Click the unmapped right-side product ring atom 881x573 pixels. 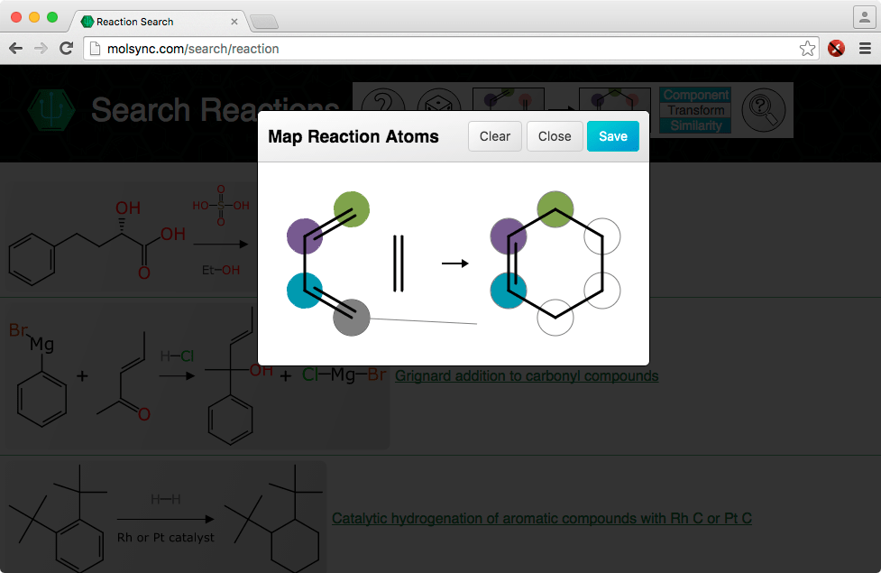(x=601, y=290)
